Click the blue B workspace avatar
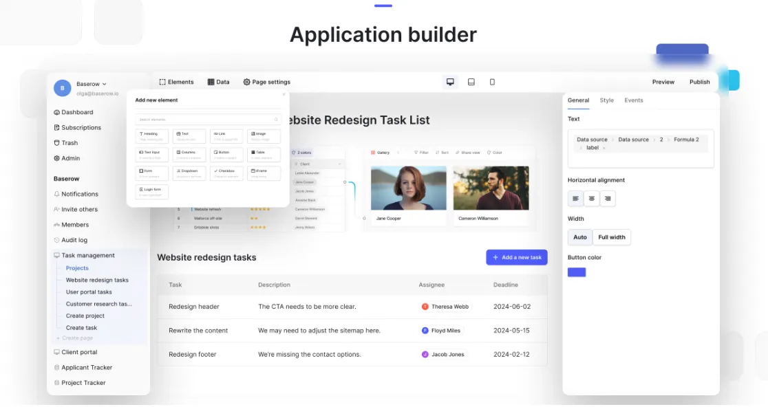Image resolution: width=768 pixels, height=407 pixels. 62,88
